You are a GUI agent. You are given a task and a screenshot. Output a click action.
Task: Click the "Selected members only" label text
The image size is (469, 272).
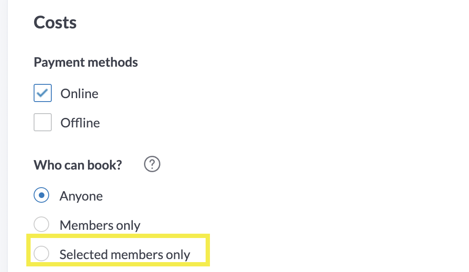[125, 254]
